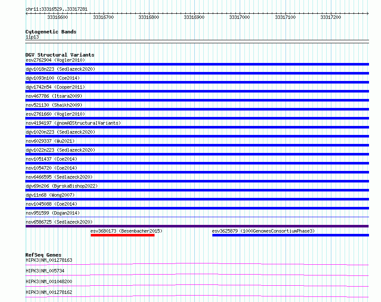Screen dimensions: 381x302
Task: Open the nsv1051437 (Coe2014) variant
Action: coord(51,159)
